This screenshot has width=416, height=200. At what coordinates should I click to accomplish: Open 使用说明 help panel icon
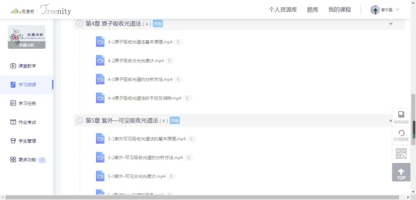(x=401, y=114)
